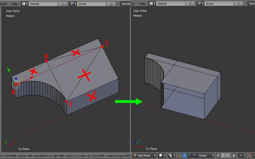Click the Scene name field in right window
The width and height of the screenshot is (255, 159).
[x=219, y=4]
